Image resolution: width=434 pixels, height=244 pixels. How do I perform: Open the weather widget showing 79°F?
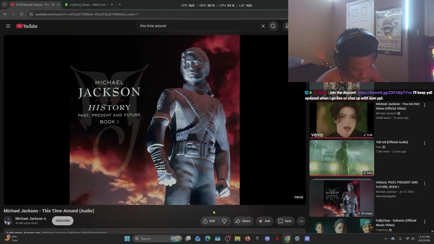[x=11, y=239]
